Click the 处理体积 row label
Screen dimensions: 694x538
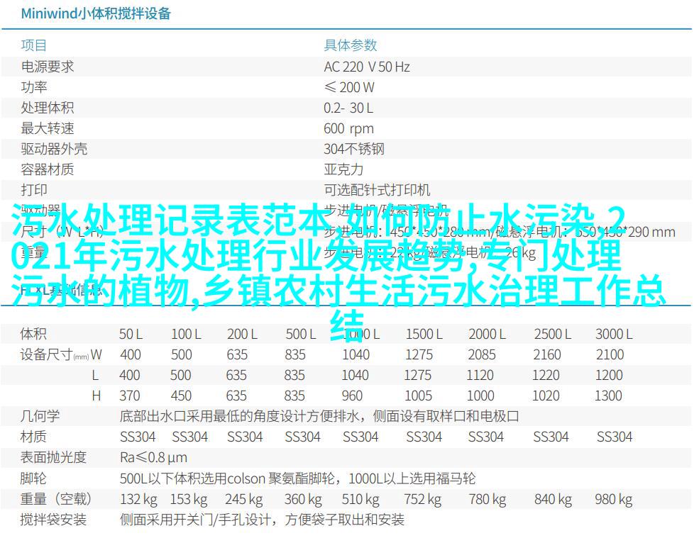coord(47,108)
